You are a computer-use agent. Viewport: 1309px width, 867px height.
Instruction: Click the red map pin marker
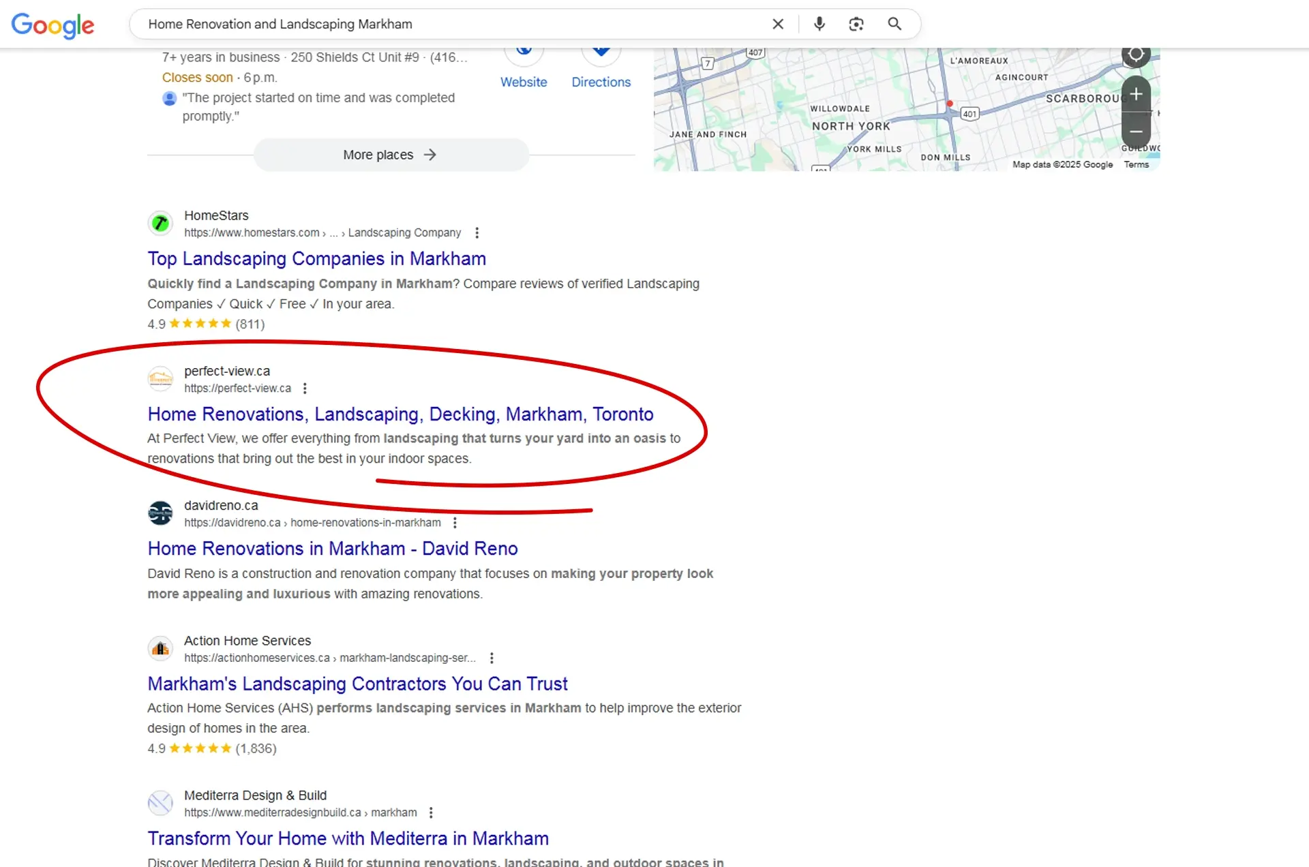[x=949, y=103]
